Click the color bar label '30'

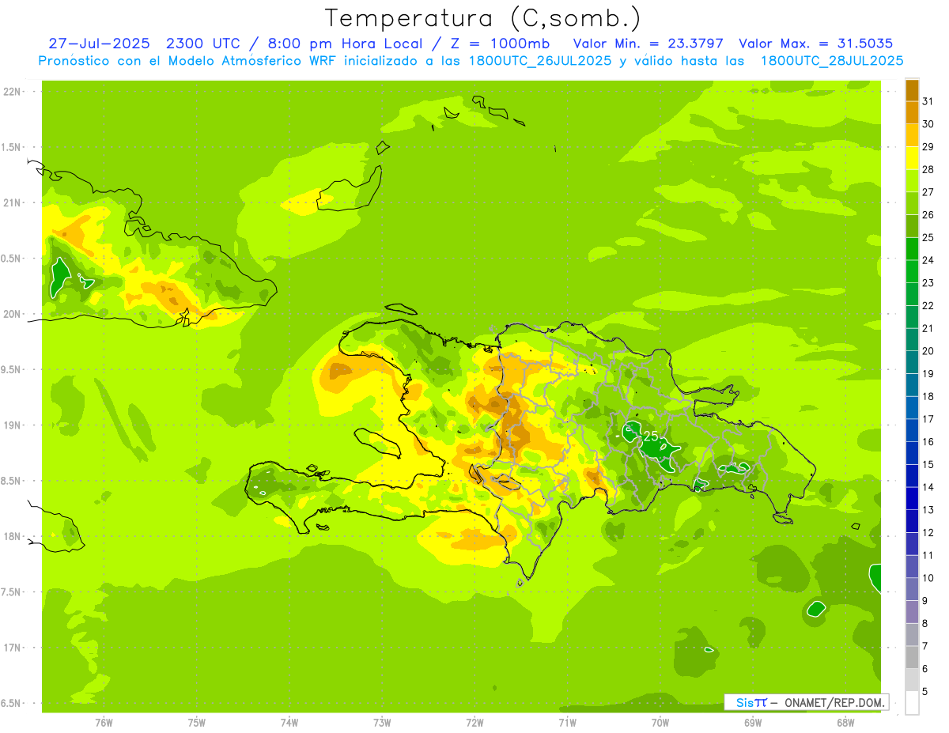tap(928, 124)
